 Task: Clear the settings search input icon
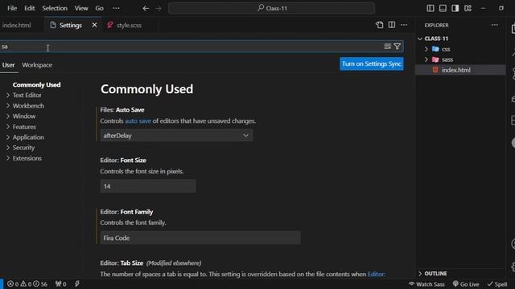point(388,47)
